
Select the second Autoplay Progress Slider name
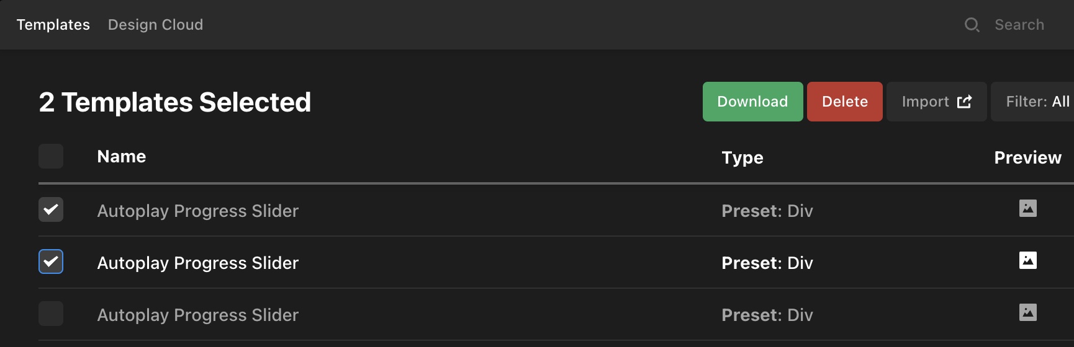pyautogui.click(x=198, y=263)
